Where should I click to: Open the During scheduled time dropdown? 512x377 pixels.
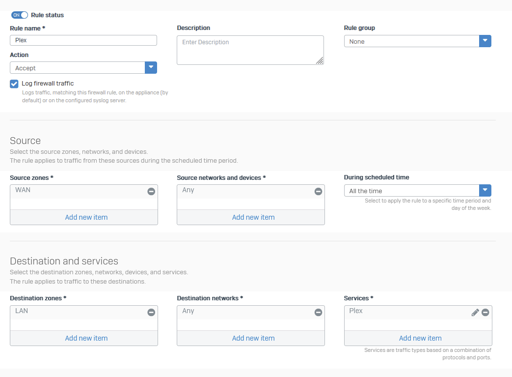coord(417,191)
